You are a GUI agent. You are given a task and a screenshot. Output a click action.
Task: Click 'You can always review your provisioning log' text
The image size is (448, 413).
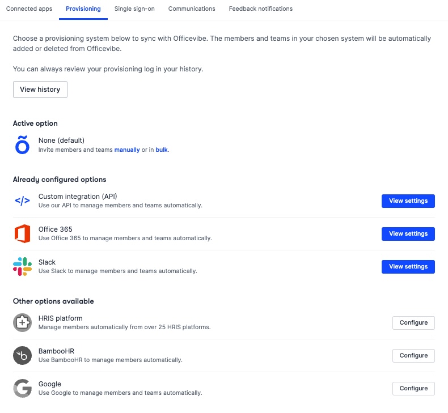108,69
